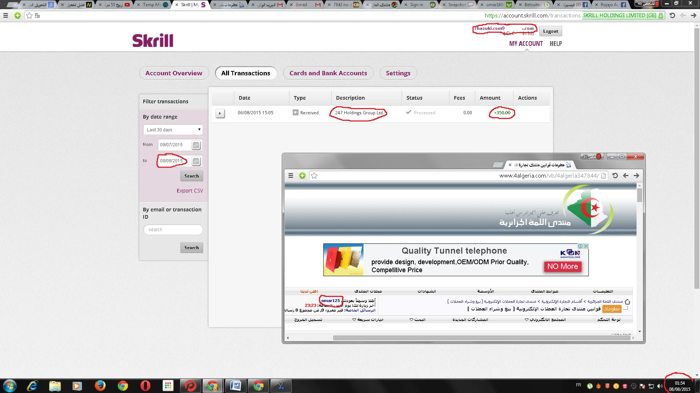Click the Logout button
The image size is (700, 393).
pyautogui.click(x=551, y=31)
